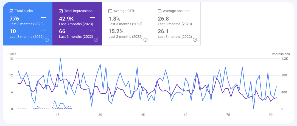This screenshot has width=297, height=126.
Task: Enable the Average CTR checkbox
Action: coord(110,11)
